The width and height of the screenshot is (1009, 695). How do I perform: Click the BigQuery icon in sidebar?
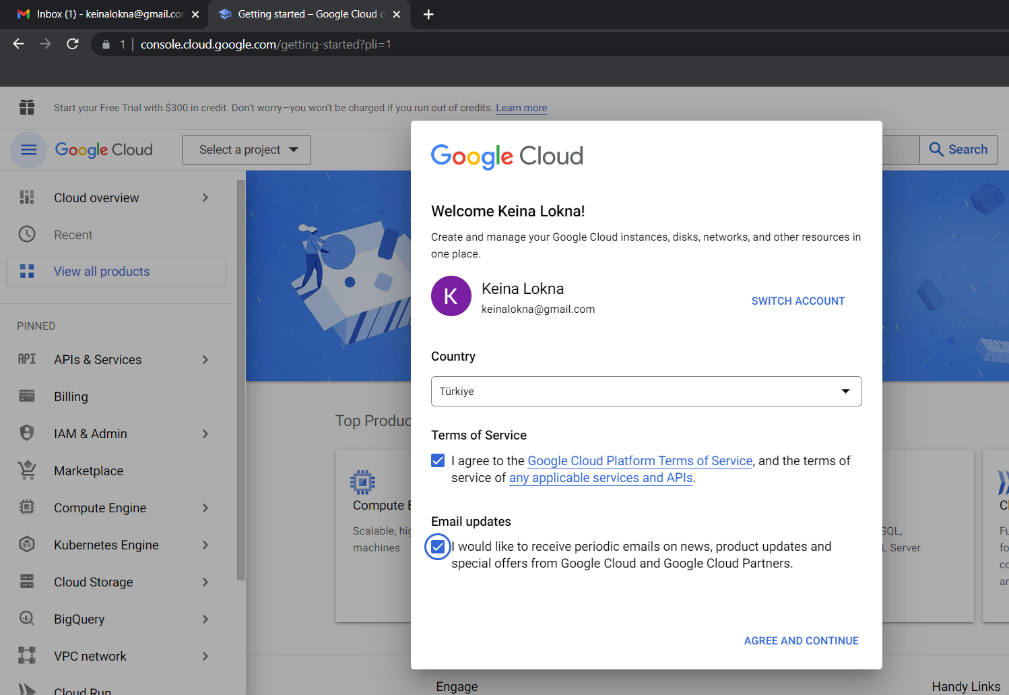click(27, 618)
